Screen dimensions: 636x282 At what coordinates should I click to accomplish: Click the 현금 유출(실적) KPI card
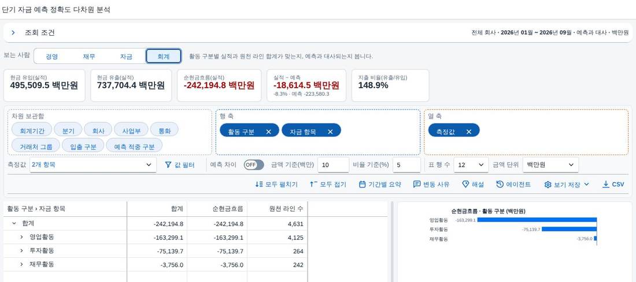point(131,85)
